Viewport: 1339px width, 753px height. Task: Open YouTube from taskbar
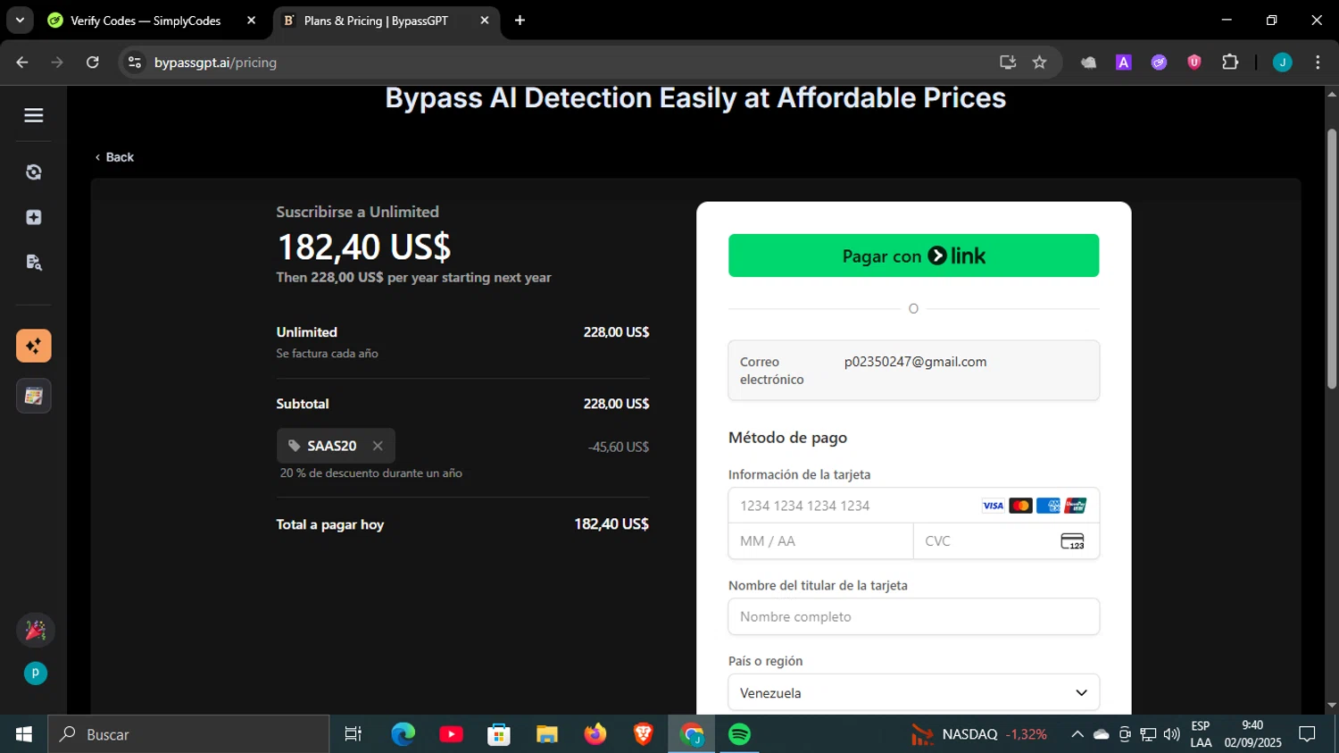[451, 734]
